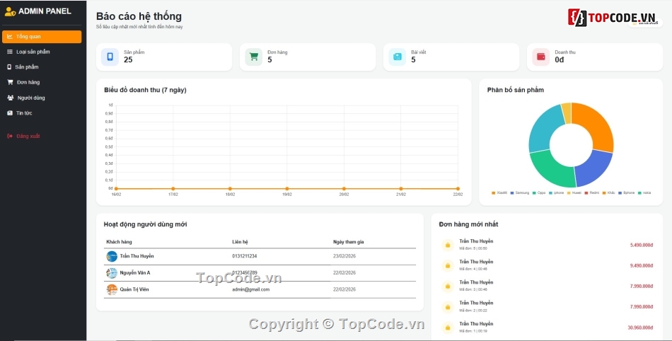Click the Quản Trị Viên avatar image
The image size is (672, 341).
click(x=112, y=289)
